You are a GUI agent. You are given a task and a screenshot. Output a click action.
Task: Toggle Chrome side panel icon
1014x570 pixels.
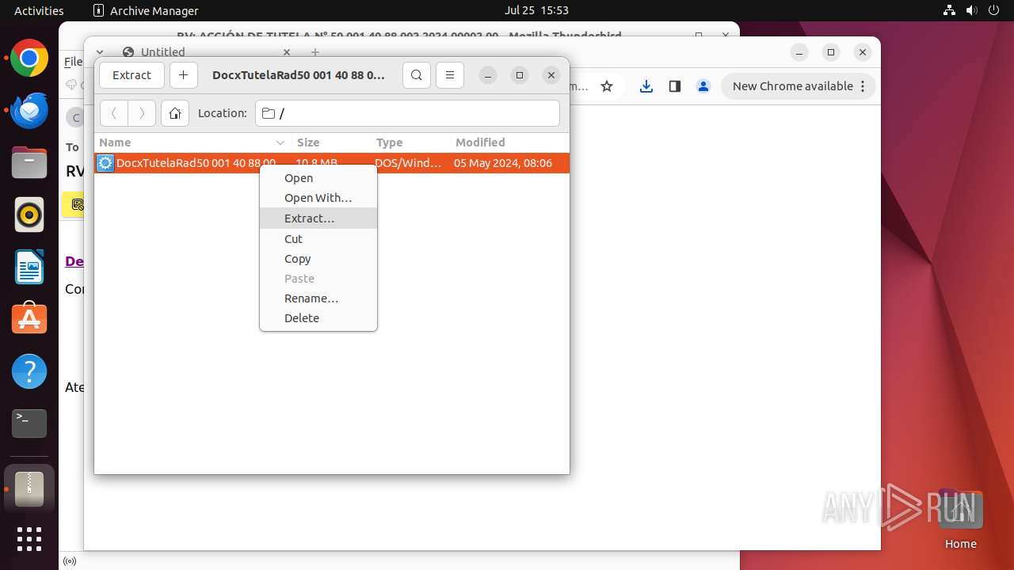click(x=675, y=86)
